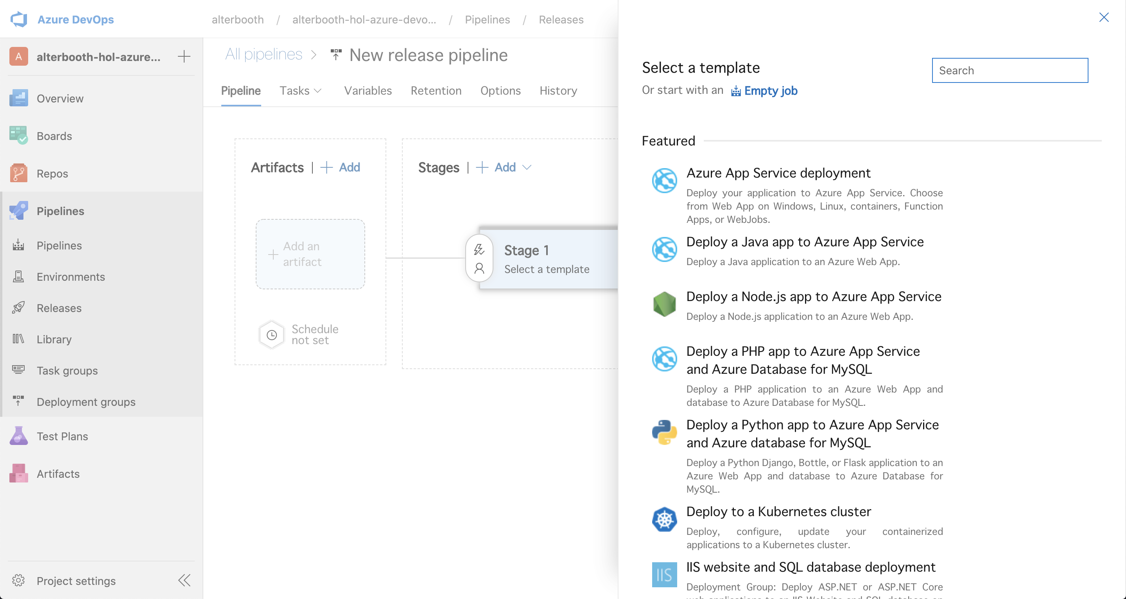The height and width of the screenshot is (599, 1126).
Task: Open Project settings gear
Action: 18,581
